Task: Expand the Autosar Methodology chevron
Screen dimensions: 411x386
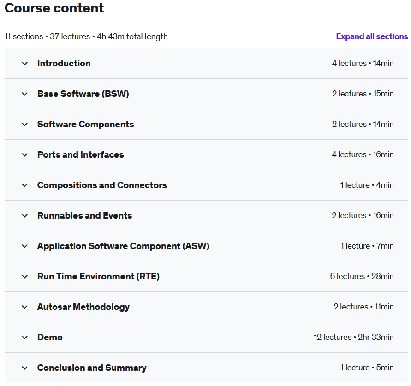Action: (24, 307)
